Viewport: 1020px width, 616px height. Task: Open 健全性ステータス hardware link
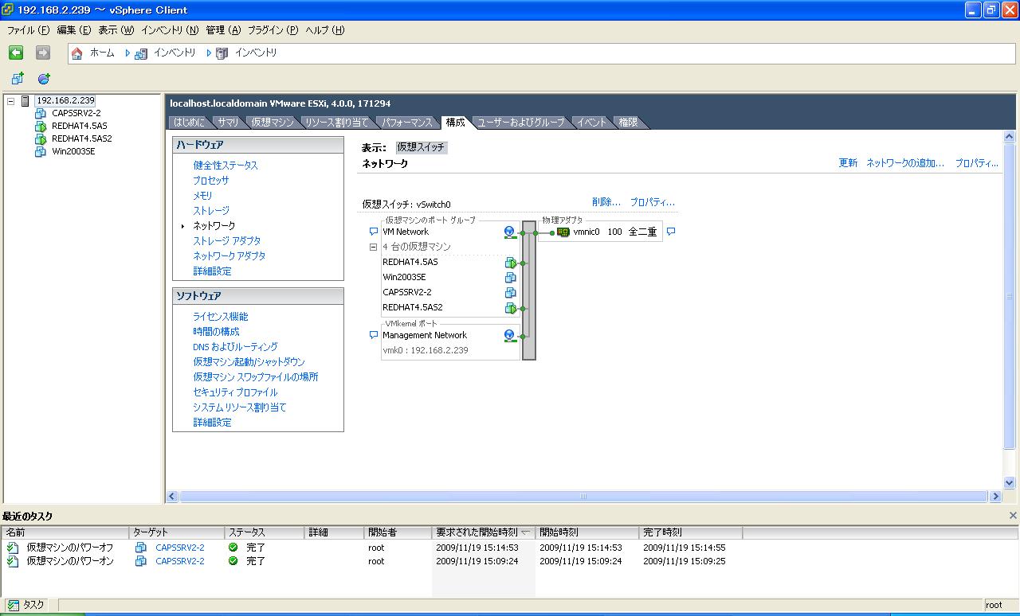(x=226, y=166)
